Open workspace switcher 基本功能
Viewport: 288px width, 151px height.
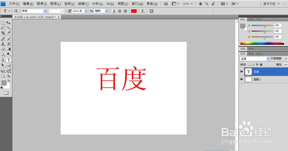(271, 4)
